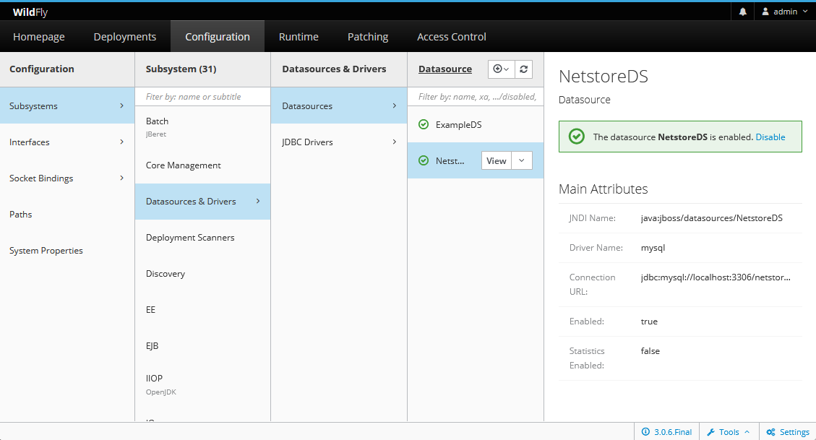Open the Paths configuration item
The image size is (816, 440).
[x=67, y=215]
